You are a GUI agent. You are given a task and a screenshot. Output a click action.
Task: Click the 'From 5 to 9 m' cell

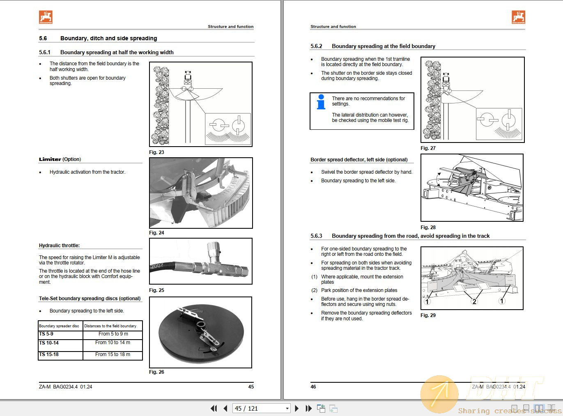113,334
